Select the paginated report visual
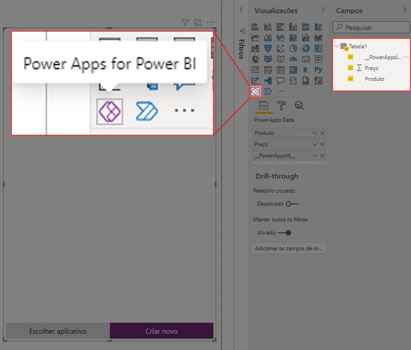Image resolution: width=411 pixels, height=350 pixels. [x=306, y=80]
